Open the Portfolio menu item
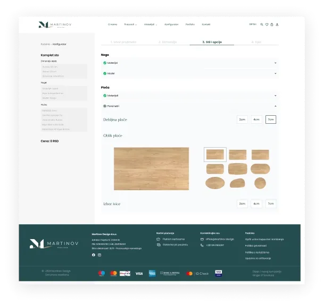The height and width of the screenshot is (306, 324). (x=190, y=24)
